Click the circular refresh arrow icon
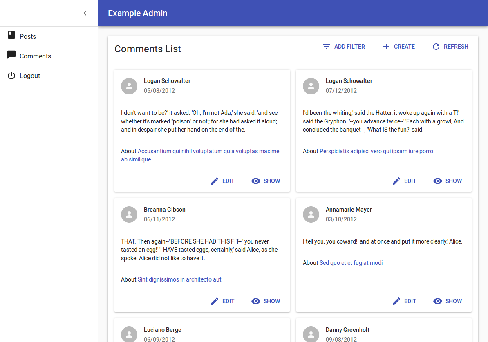Screen dimensions: 488x342 click(x=436, y=46)
